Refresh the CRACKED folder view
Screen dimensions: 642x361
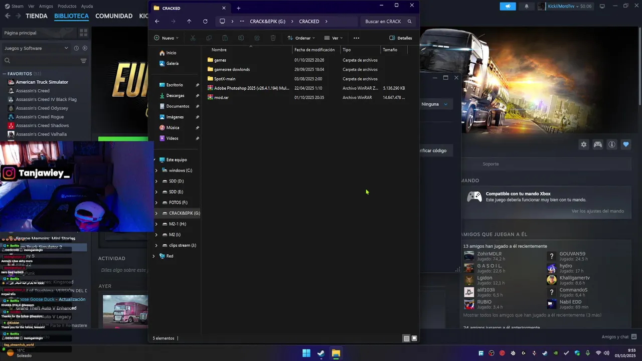[205, 22]
